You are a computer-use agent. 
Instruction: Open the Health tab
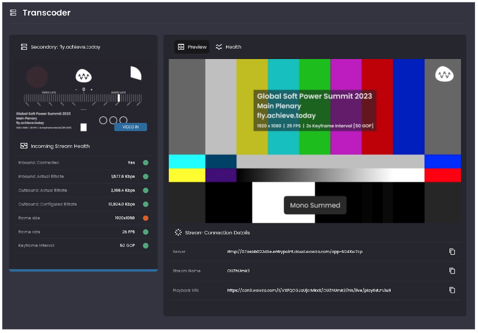[228, 47]
